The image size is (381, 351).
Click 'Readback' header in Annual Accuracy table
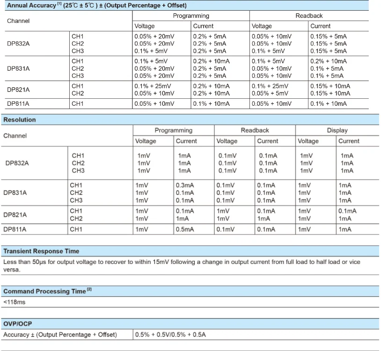309,16
